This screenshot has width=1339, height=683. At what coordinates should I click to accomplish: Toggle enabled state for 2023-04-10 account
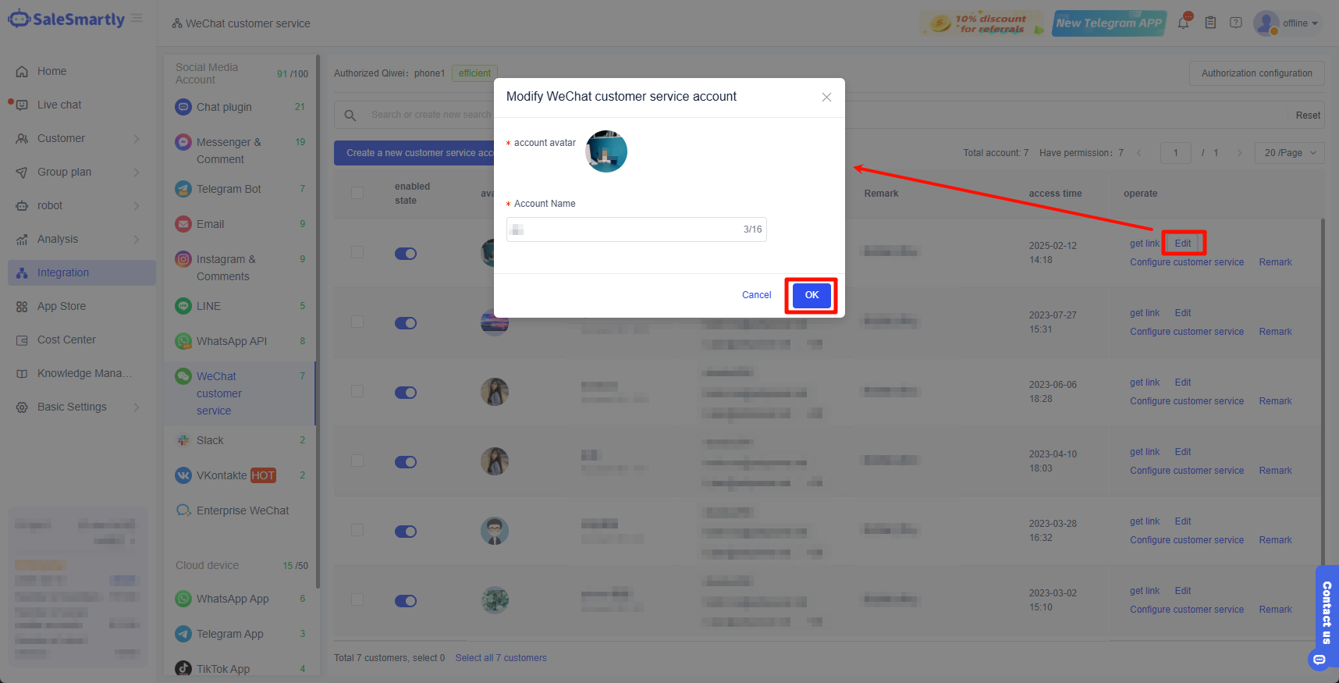pos(406,462)
